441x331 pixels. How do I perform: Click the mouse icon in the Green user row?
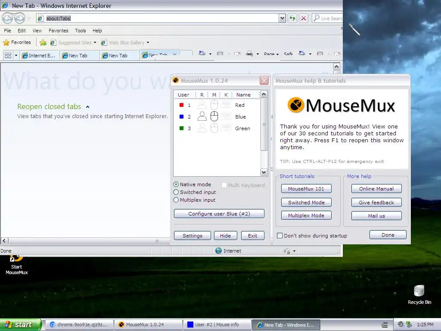(214, 128)
